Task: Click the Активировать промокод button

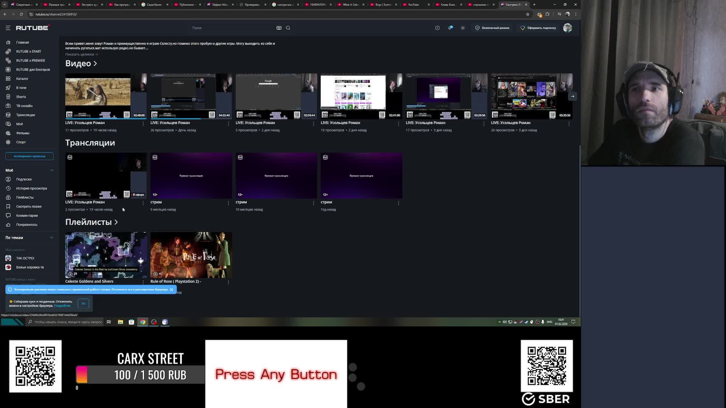Action: click(x=29, y=156)
